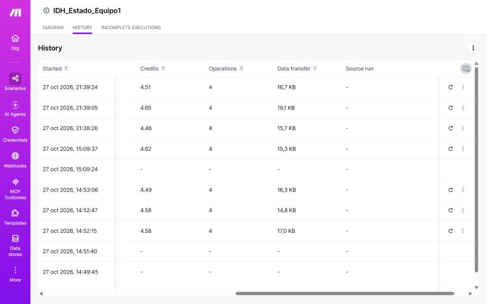The image size is (487, 304).
Task: Click the 15,7 KB data transfer value
Action: pos(286,128)
